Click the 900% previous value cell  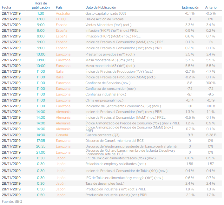(x=210, y=83)
